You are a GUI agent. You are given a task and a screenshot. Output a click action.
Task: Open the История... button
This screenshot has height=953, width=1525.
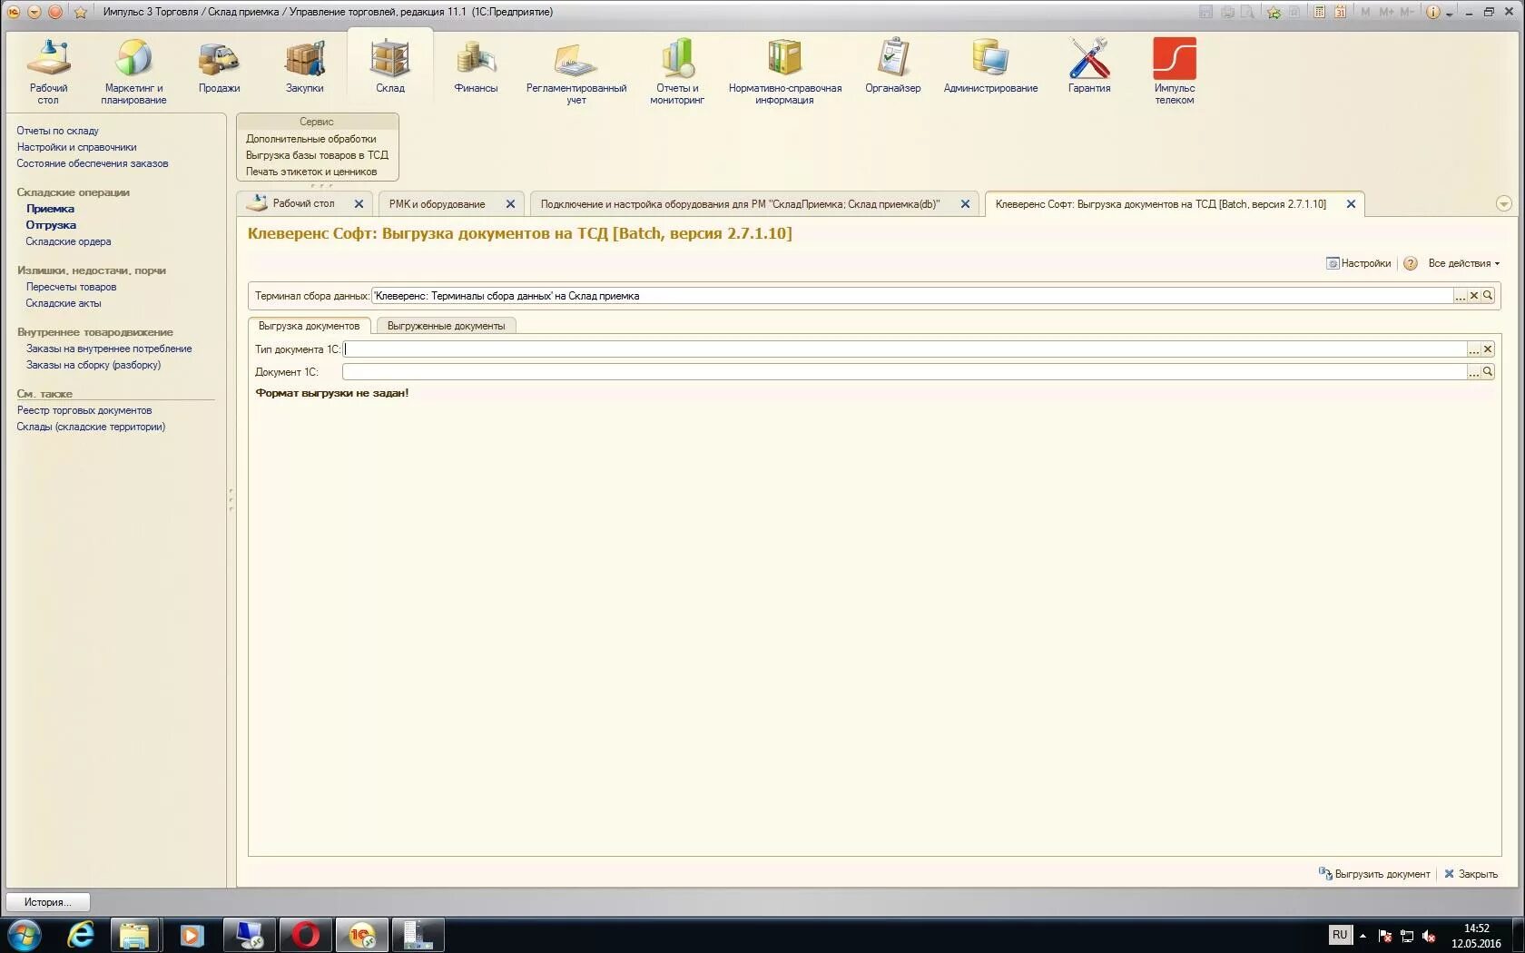[48, 902]
